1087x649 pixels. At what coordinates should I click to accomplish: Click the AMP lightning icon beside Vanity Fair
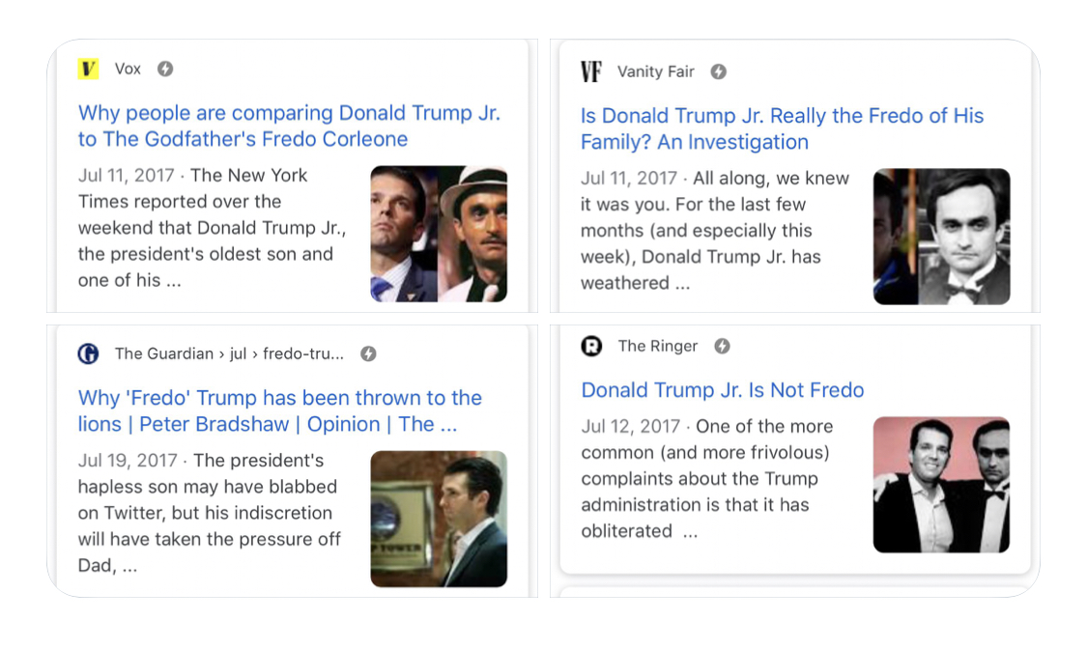point(718,71)
